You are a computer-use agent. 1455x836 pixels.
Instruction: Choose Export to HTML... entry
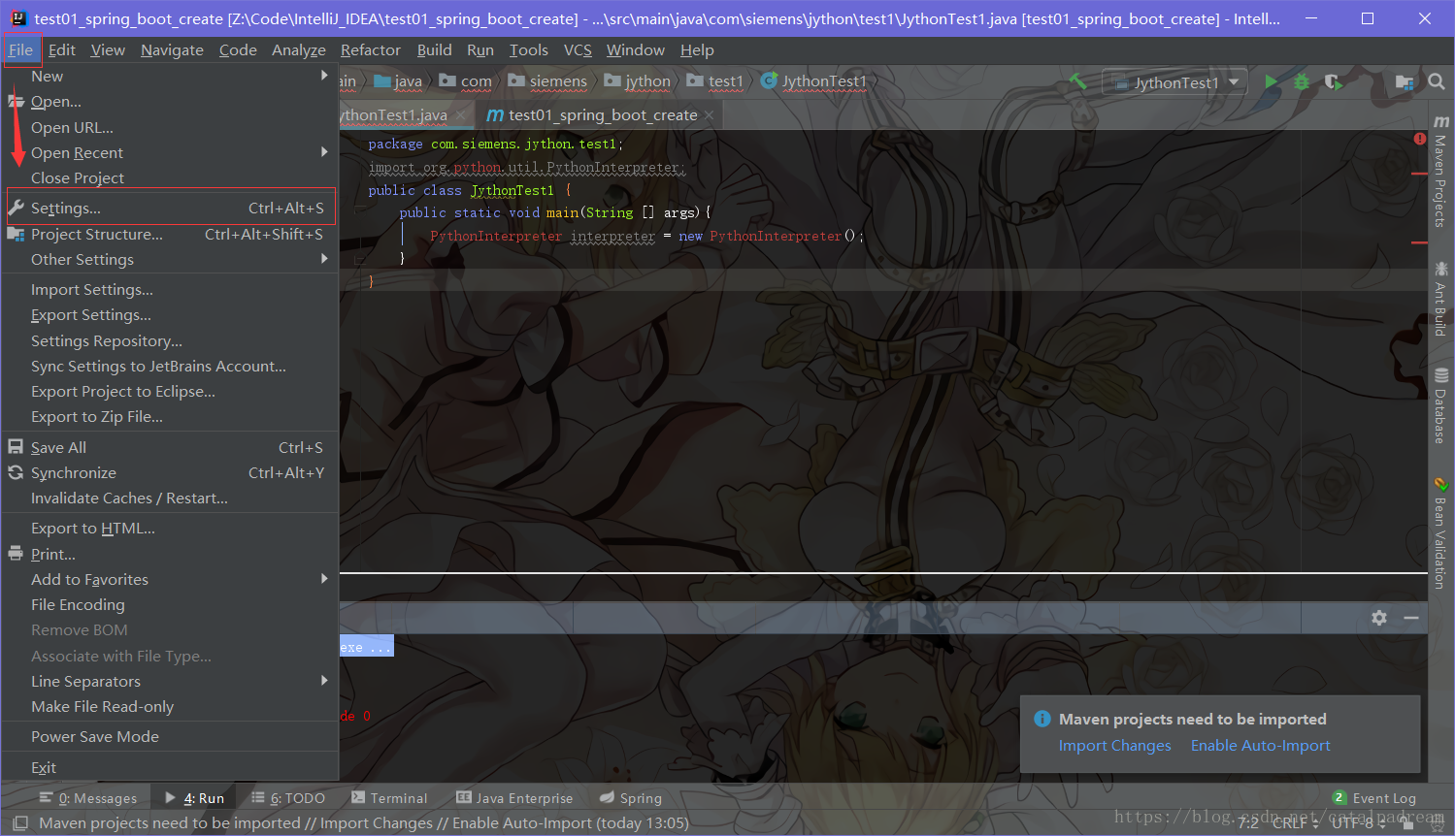pos(170,528)
